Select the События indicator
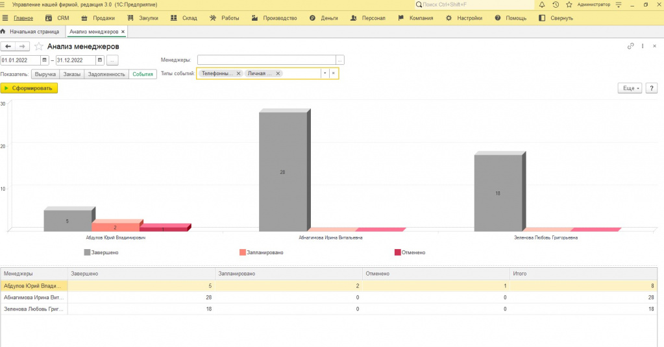 [143, 74]
